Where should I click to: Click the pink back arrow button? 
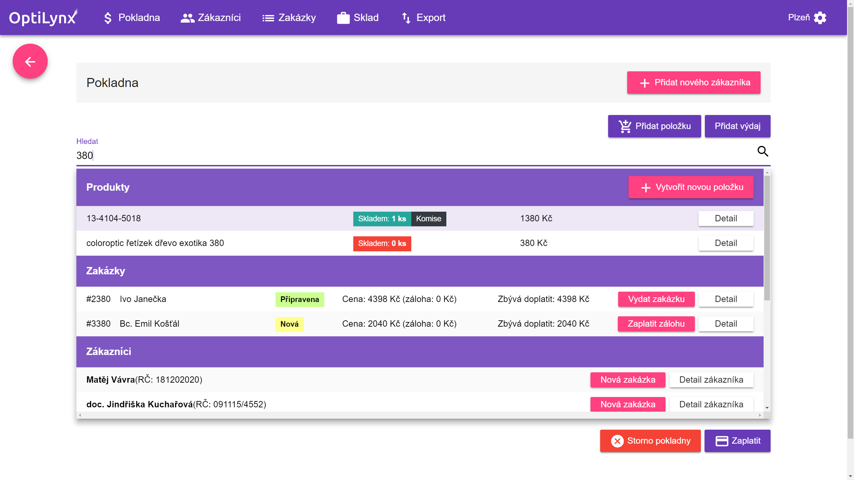[30, 61]
